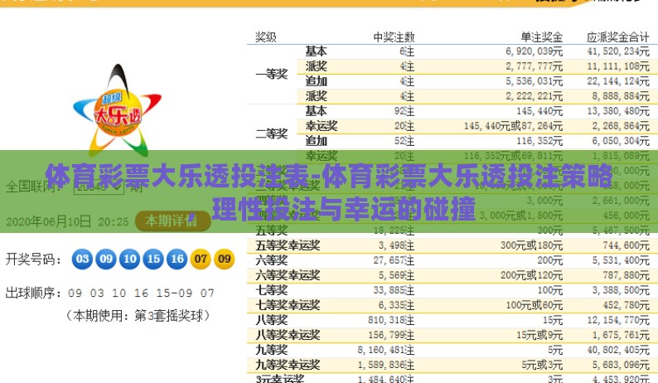Image resolution: width=658 pixels, height=383 pixels.
Task: Click the amount 300元或180元
Action: coord(531,245)
